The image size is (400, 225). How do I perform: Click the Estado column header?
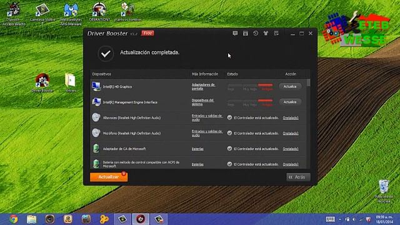232,74
